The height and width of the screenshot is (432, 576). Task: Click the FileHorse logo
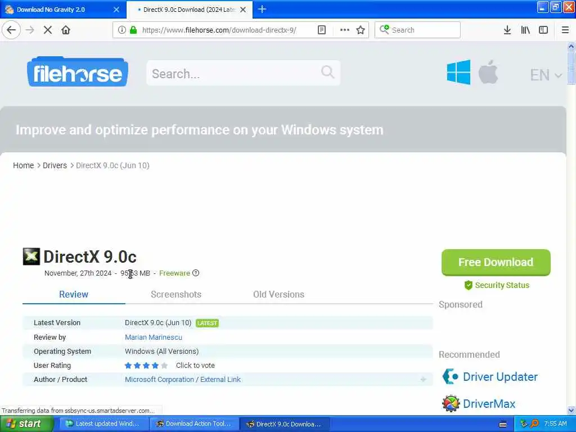[78, 73]
